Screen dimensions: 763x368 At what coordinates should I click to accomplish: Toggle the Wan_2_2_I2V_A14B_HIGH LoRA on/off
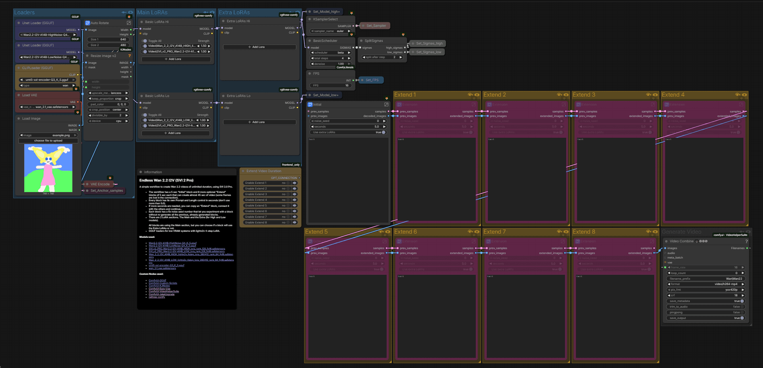point(145,46)
